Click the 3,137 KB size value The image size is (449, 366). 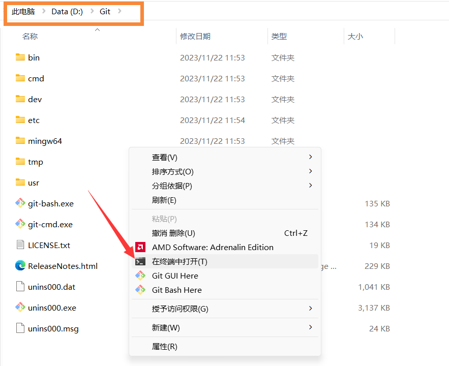pos(374,308)
